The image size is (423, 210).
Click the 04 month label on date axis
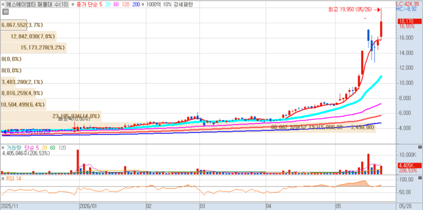[x=269, y=206]
